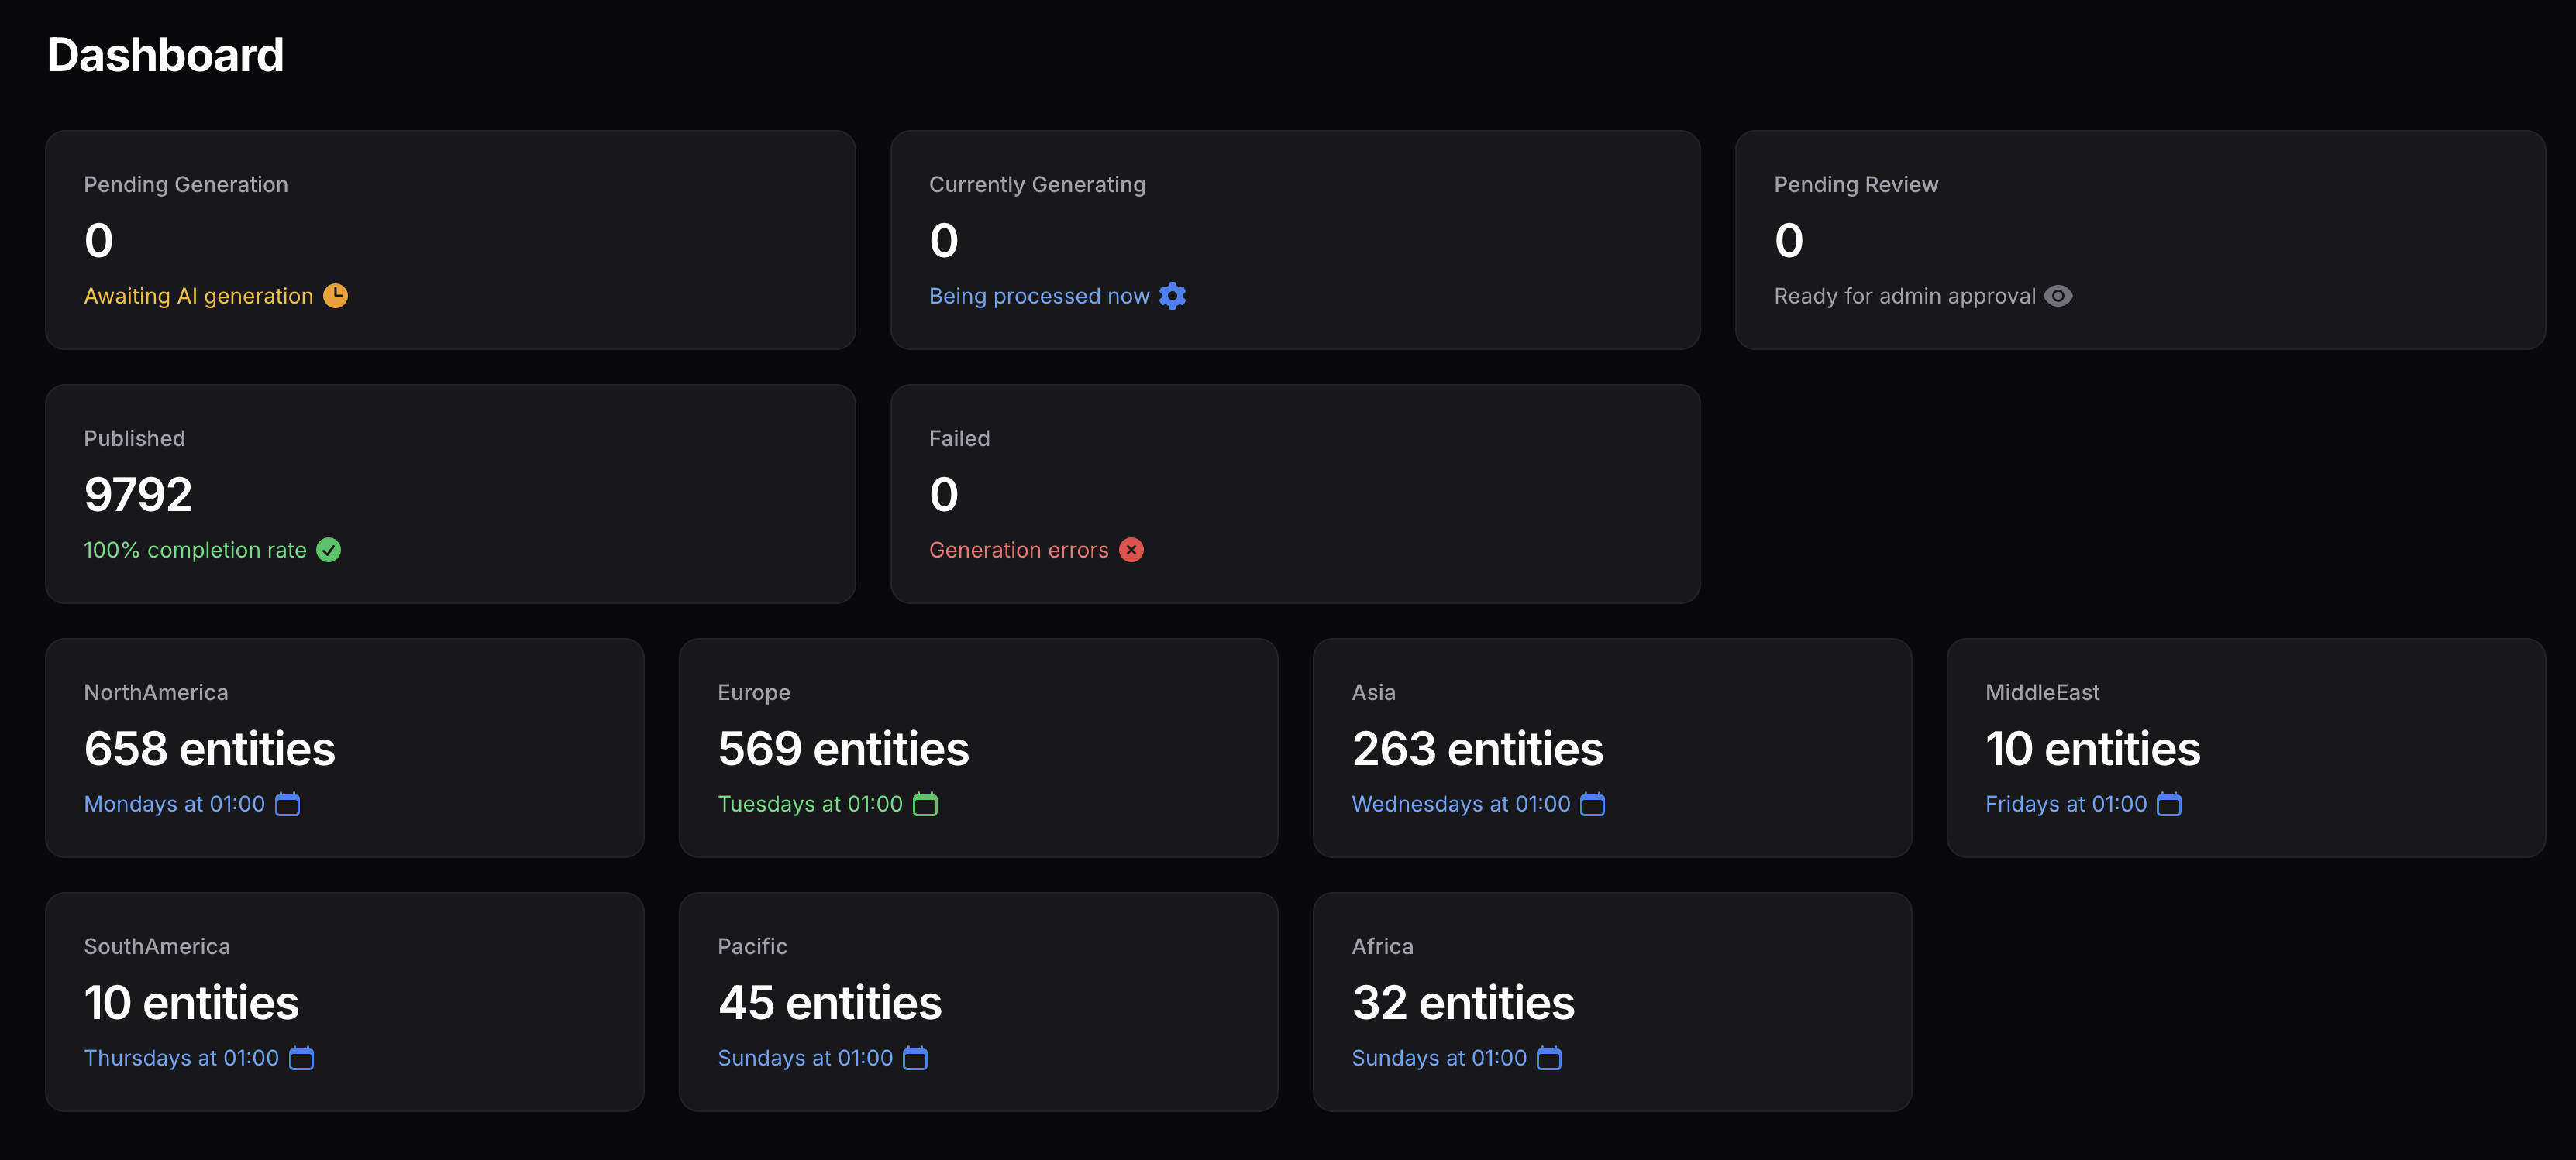Image resolution: width=2576 pixels, height=1160 pixels.
Task: Click the Generation errors label
Action: point(1018,550)
